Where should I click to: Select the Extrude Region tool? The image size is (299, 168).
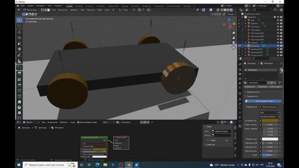click(x=20, y=74)
